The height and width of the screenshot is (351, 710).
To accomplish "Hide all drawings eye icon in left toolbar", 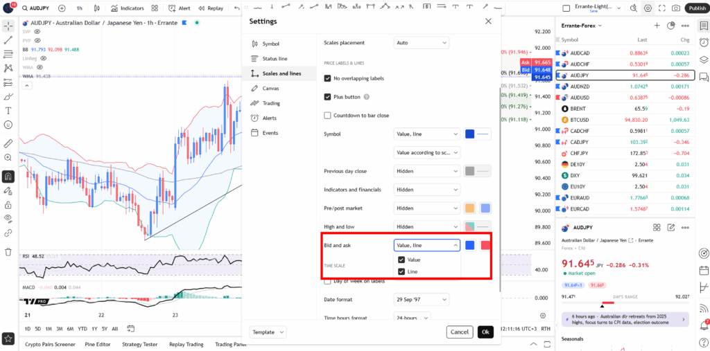I will (x=8, y=219).
